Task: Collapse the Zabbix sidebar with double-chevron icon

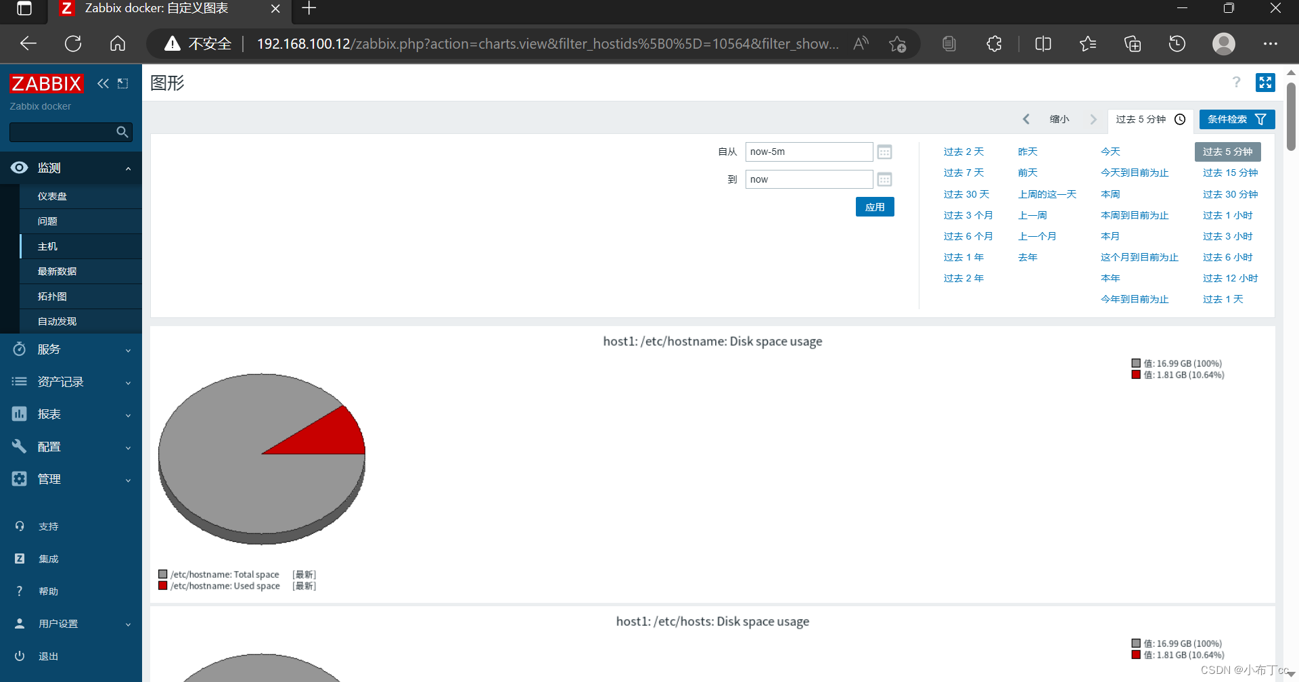Action: click(x=103, y=83)
